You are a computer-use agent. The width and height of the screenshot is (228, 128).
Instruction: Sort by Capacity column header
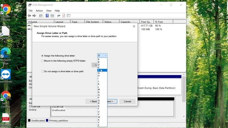(129, 22)
